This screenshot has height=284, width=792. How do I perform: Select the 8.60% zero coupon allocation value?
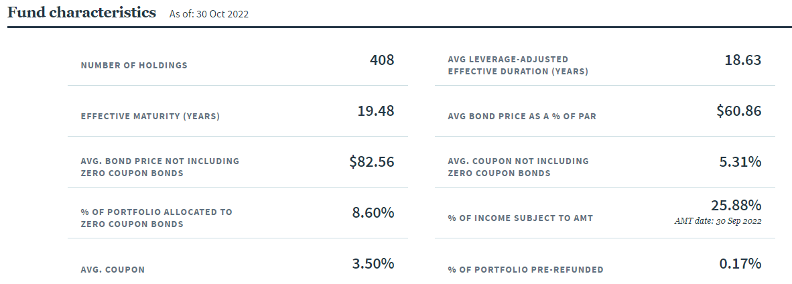(x=373, y=212)
